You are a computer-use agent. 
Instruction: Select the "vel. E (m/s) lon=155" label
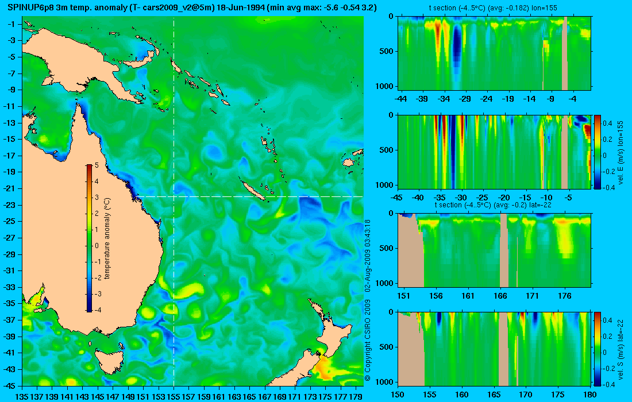pyautogui.click(x=621, y=152)
